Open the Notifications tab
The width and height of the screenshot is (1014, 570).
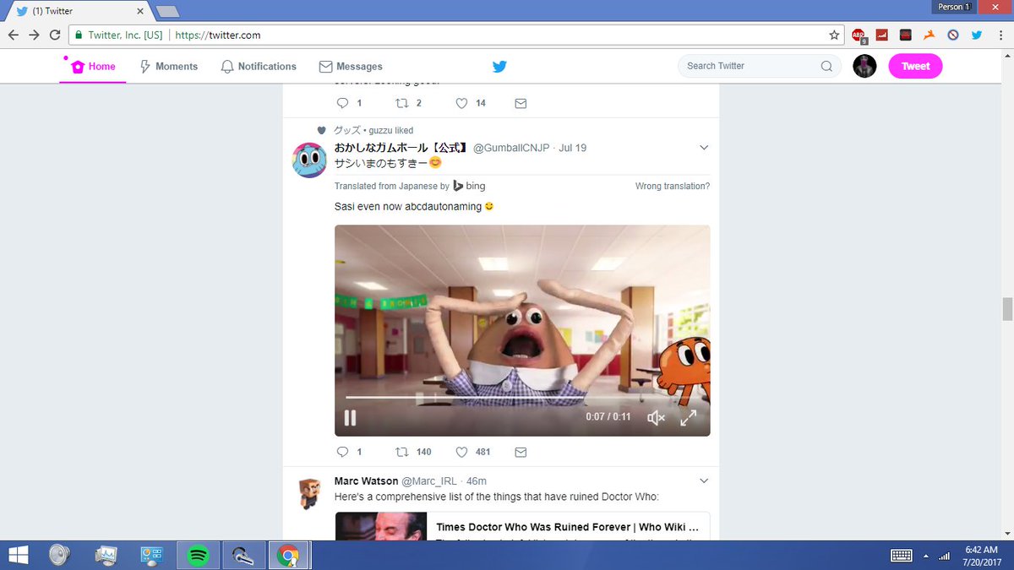point(259,67)
